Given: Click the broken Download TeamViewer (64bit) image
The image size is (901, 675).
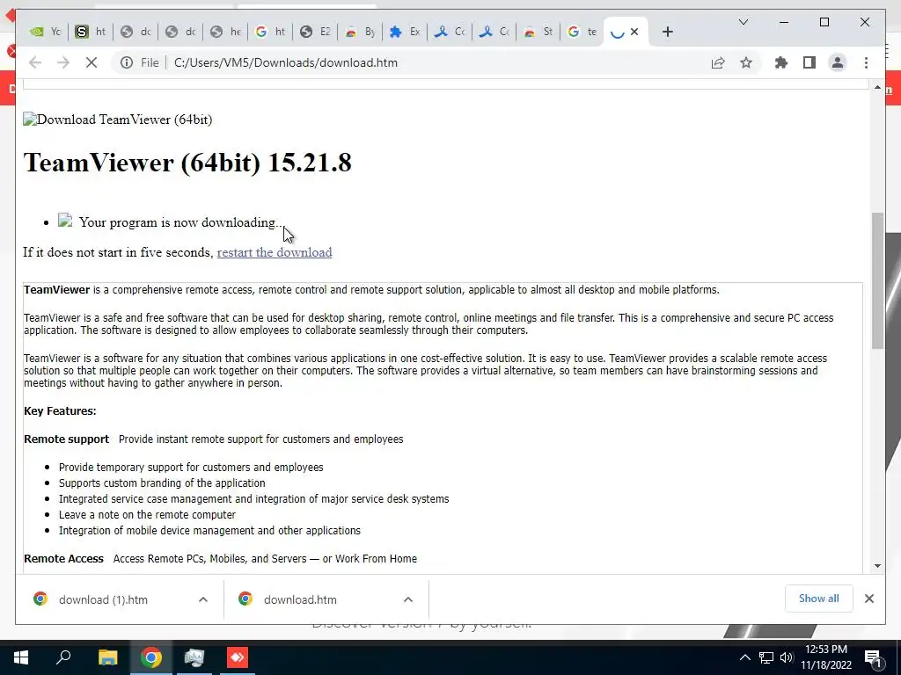Looking at the screenshot, I should click(x=117, y=120).
